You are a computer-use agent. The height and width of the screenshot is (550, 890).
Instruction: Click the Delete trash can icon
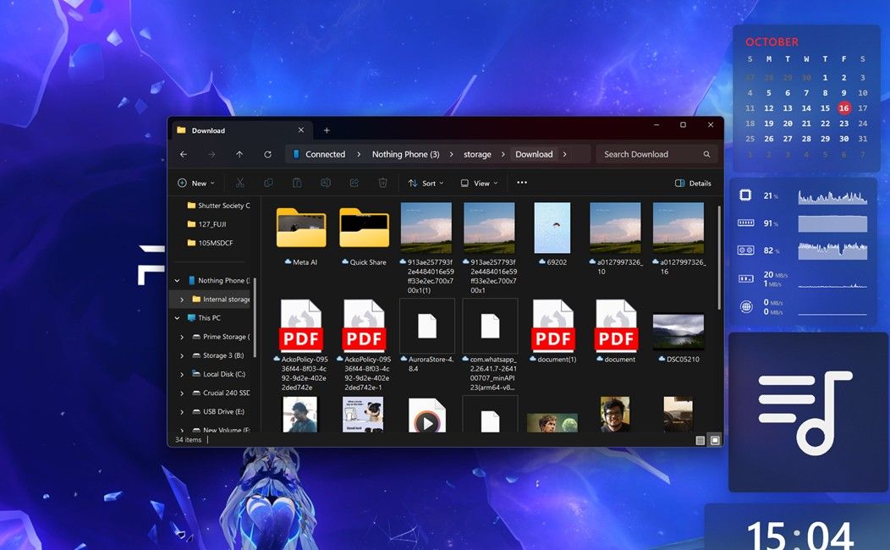pos(383,183)
